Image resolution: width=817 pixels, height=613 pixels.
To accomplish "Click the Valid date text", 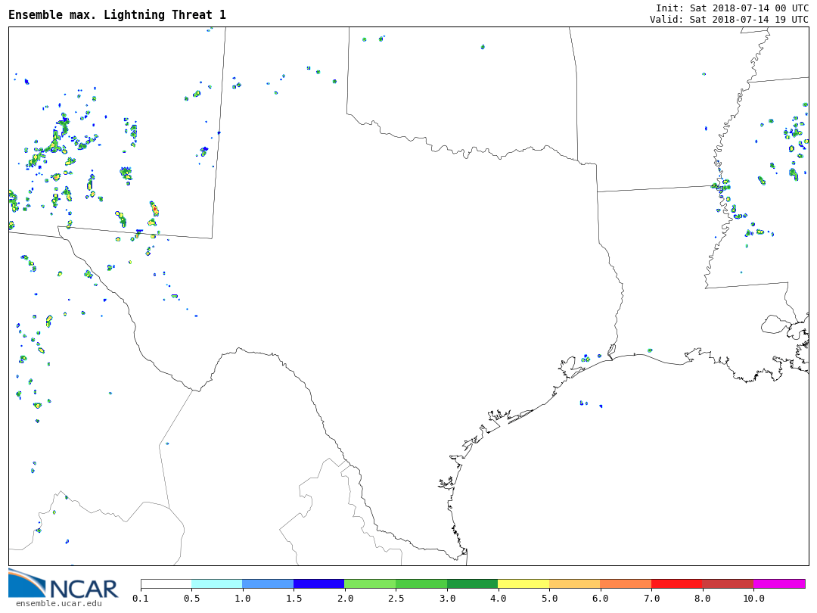I will [729, 19].
